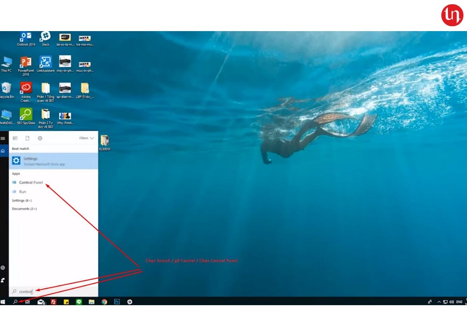This screenshot has height=311, width=467.
Task: Open LINE messenger on the taskbar
Action: pos(79,302)
